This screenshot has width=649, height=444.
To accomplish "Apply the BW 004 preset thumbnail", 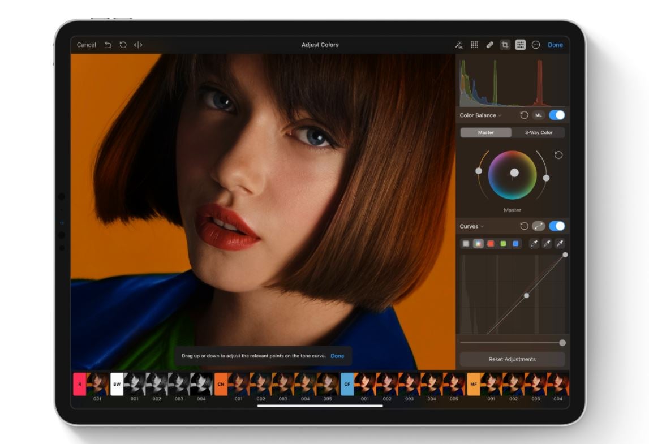I will tap(201, 384).
